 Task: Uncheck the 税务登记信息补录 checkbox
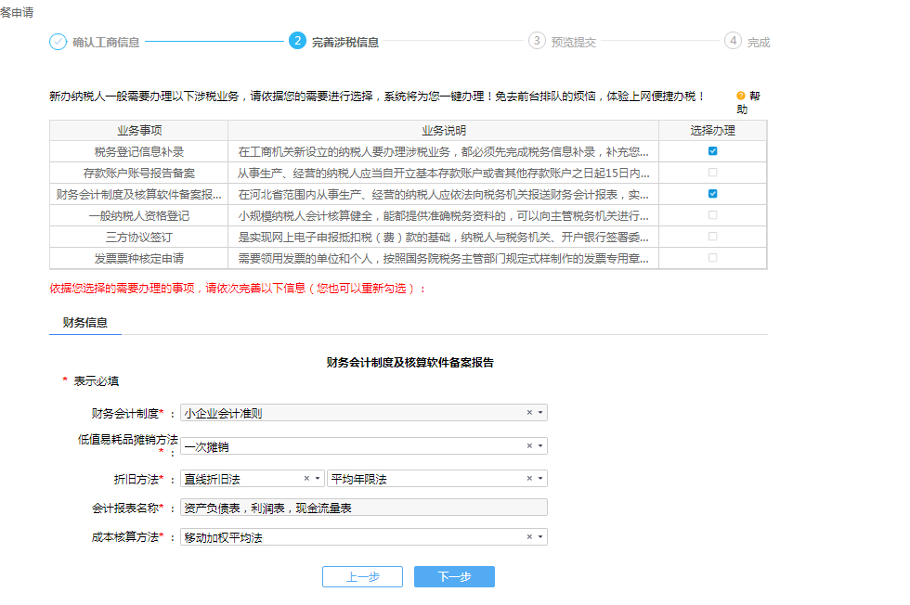coord(713,151)
